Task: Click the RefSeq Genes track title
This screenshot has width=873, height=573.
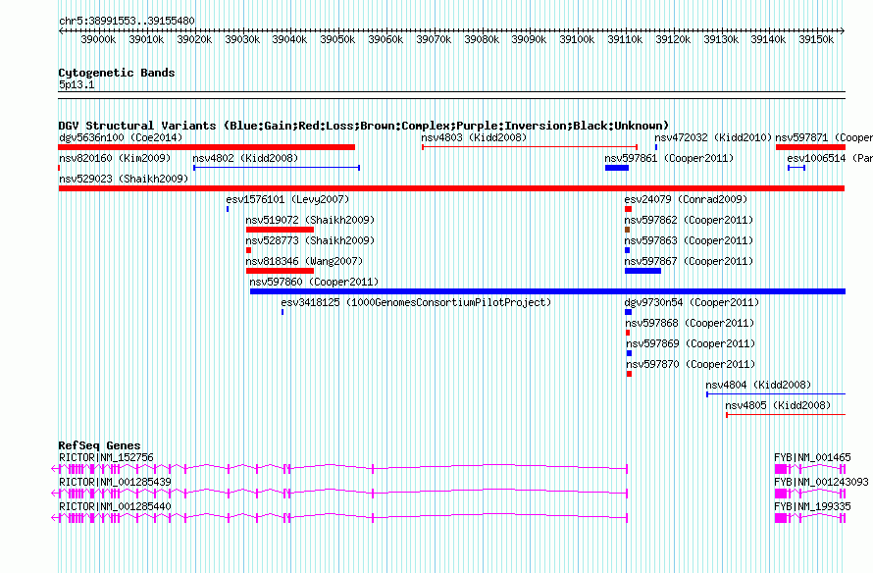Action: point(100,445)
